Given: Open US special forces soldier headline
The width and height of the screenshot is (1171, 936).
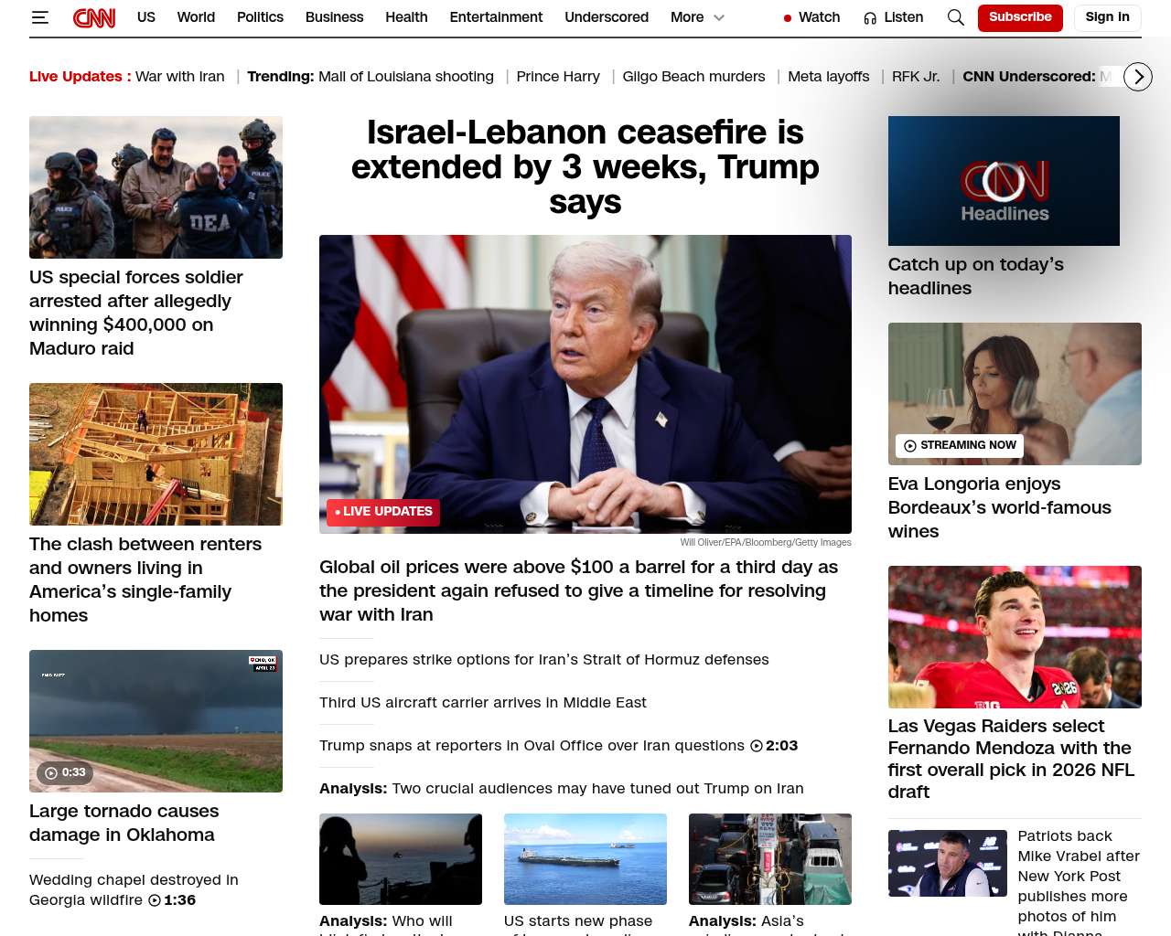Looking at the screenshot, I should pos(136,313).
